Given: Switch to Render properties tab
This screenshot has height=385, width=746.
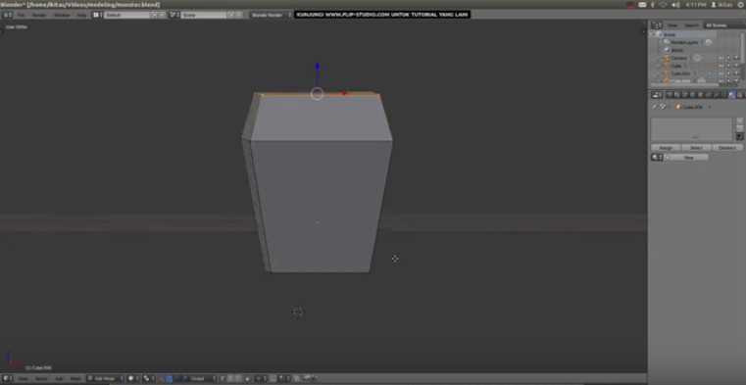Looking at the screenshot, I should click(670, 95).
